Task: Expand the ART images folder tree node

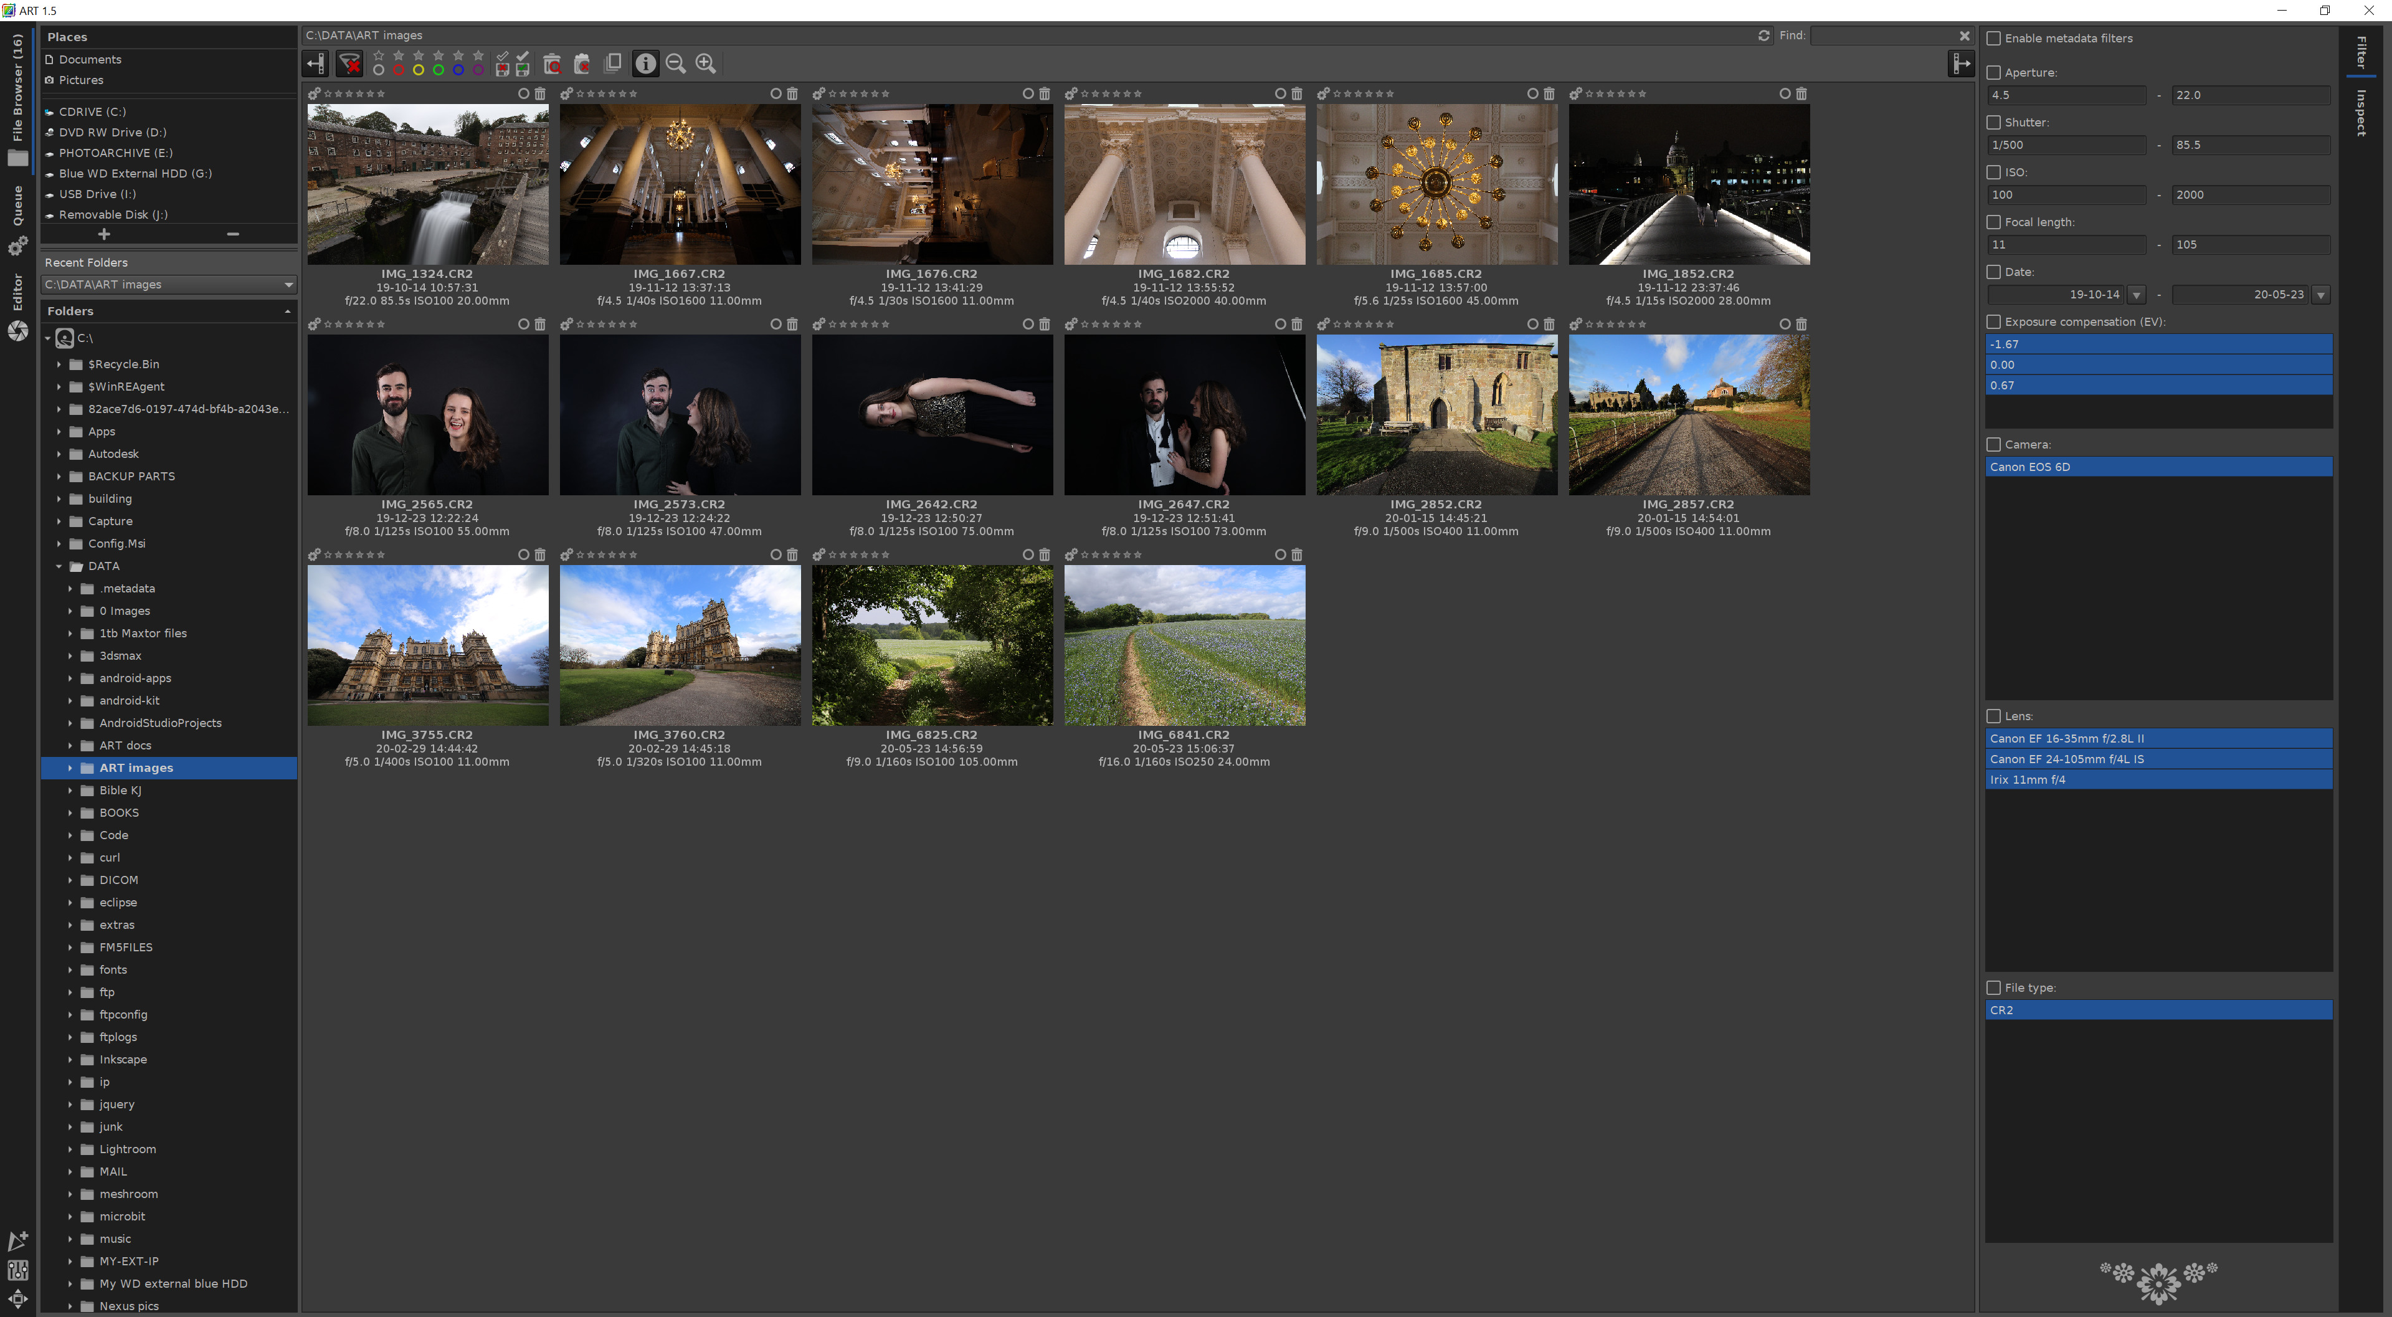Action: [x=70, y=768]
